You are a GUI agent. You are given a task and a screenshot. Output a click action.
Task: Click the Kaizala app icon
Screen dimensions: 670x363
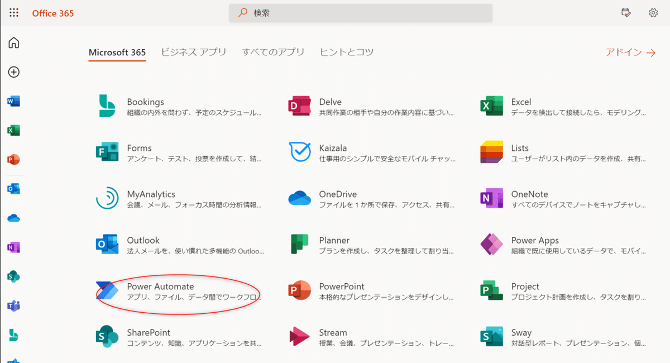click(299, 152)
